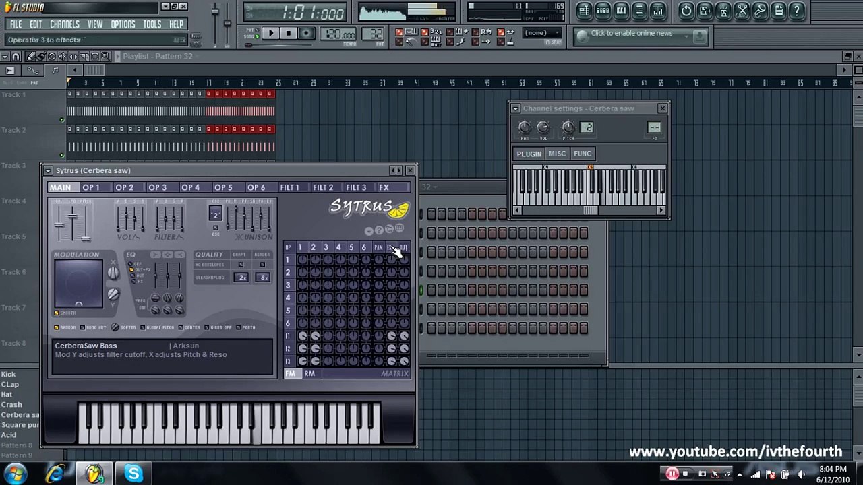Switch to PAT pattern mode
The image size is (863, 485).
coord(251,28)
